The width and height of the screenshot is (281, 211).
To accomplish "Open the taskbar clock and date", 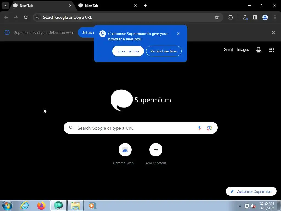I will tap(267, 206).
